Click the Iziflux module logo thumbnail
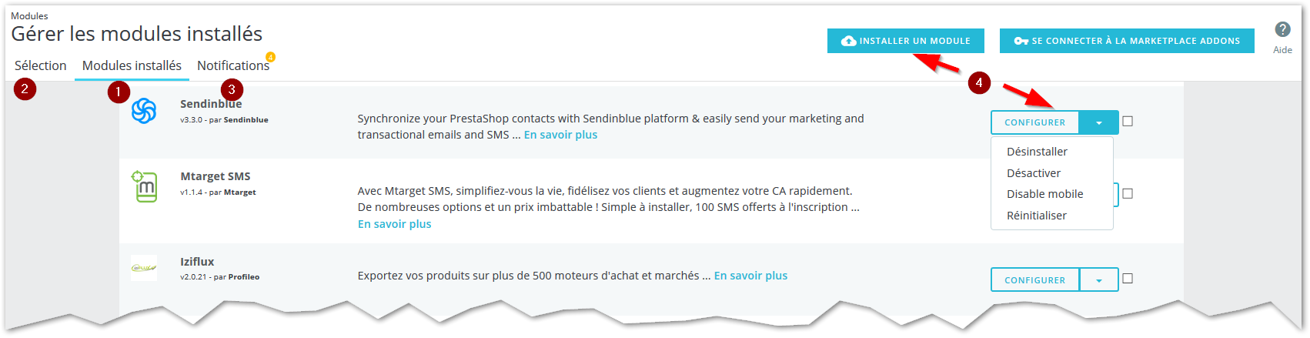 point(144,268)
